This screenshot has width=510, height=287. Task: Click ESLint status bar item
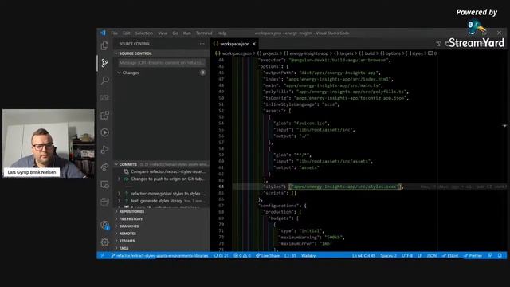pyautogui.click(x=450, y=255)
